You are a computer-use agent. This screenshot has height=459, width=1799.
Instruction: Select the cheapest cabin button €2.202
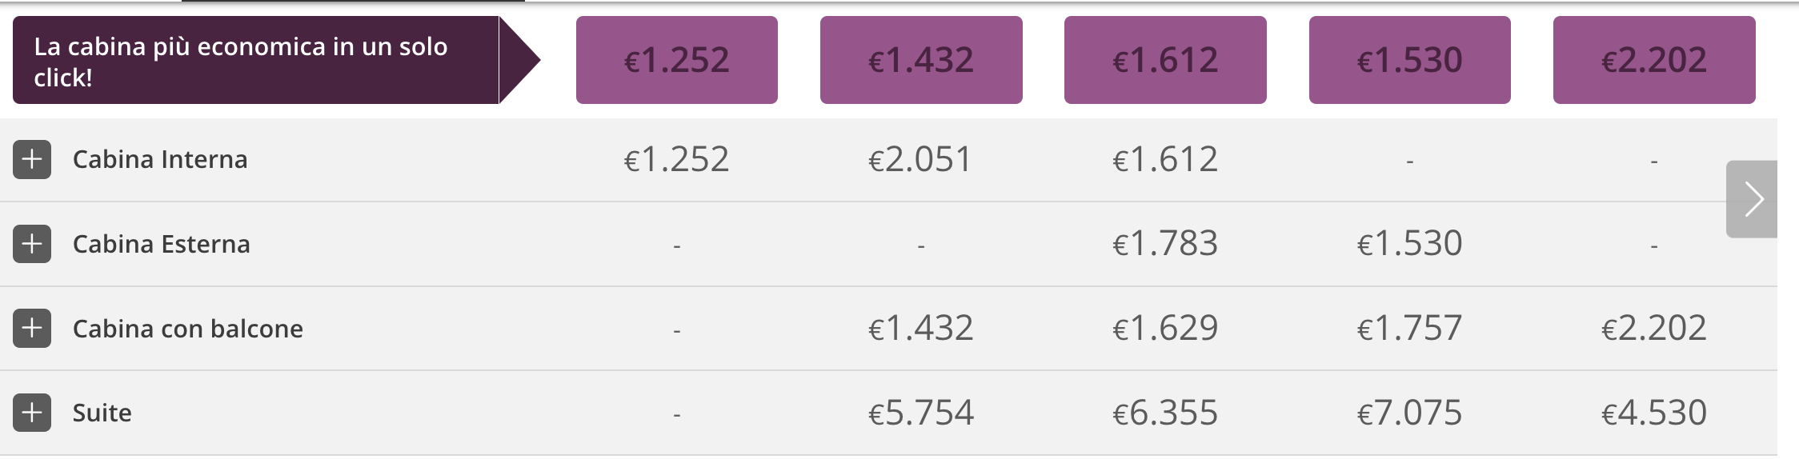tap(1654, 60)
